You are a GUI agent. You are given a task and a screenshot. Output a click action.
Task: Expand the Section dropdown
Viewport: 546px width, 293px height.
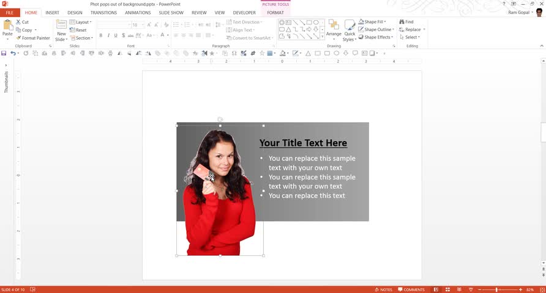81,38
